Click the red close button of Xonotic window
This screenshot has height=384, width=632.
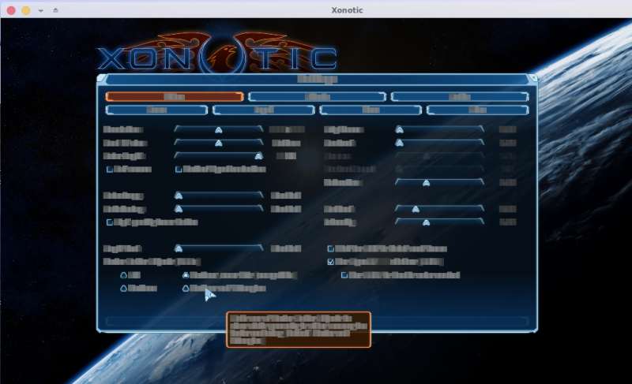coord(11,10)
